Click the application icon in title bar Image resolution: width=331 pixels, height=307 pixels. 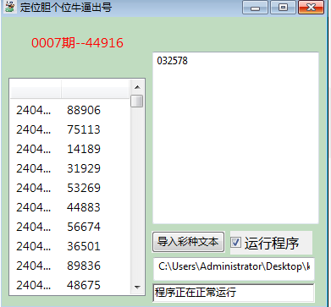(x=9, y=7)
